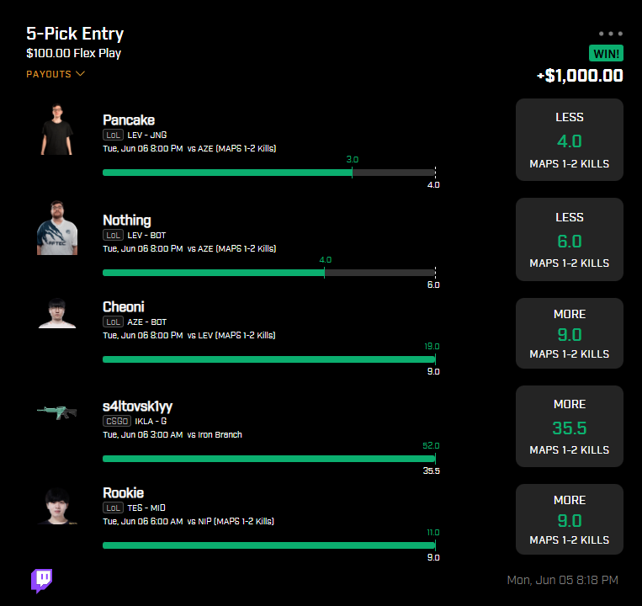Click Nothing's player photo
This screenshot has height=606, width=642.
[x=57, y=227]
